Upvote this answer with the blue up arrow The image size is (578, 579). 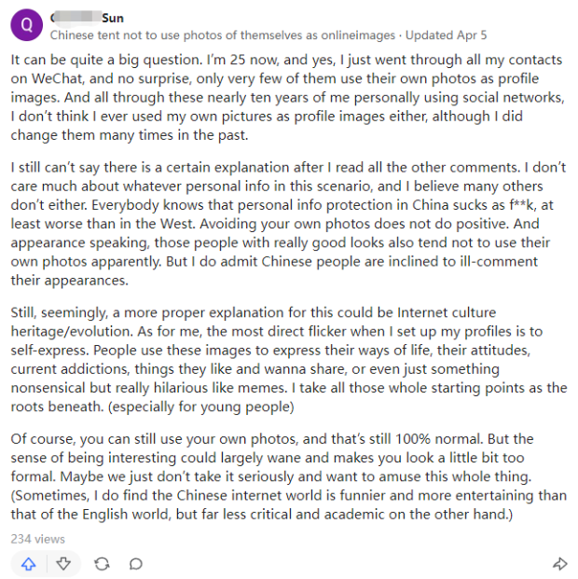click(x=29, y=564)
